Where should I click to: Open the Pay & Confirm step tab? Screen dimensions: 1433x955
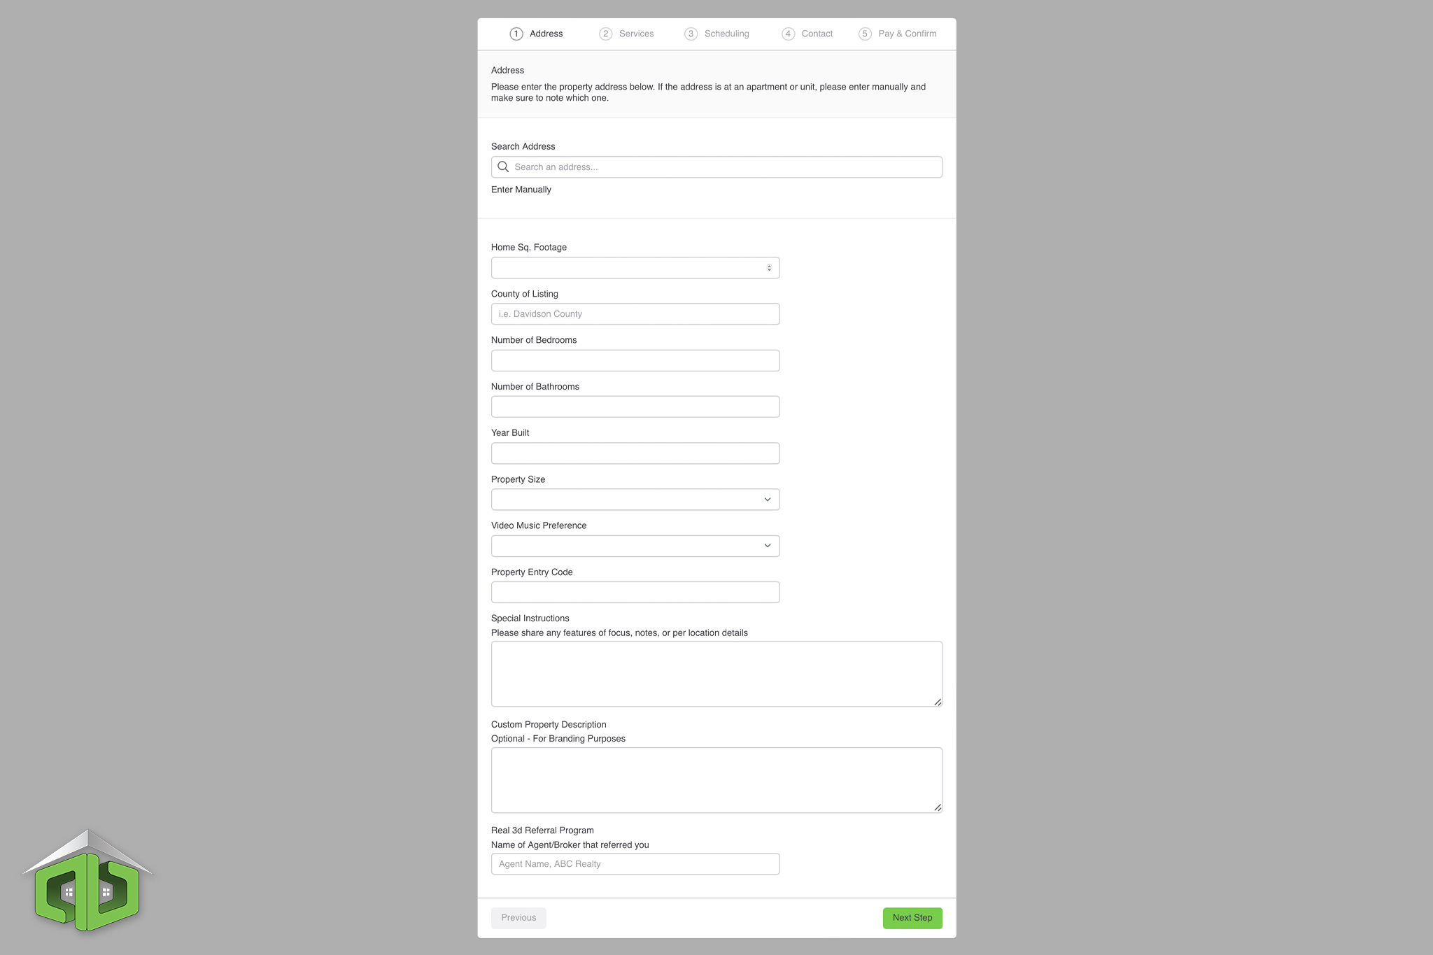pos(898,34)
